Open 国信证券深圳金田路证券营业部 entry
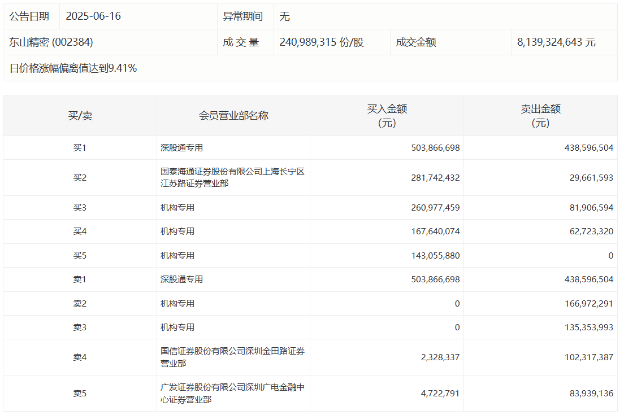Screen dimensions: 624x415 coord(232,357)
